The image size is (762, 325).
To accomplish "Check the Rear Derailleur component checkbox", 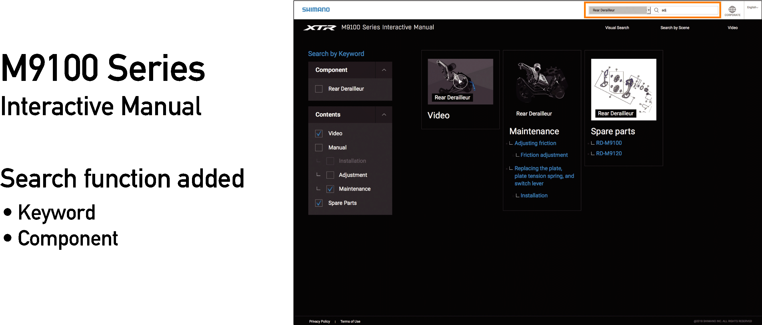I will [319, 89].
